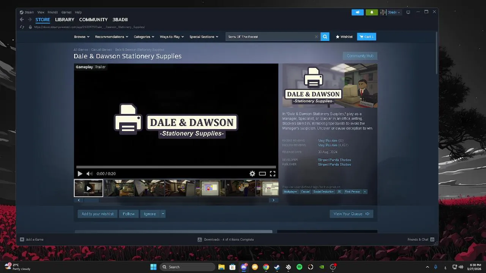
Task: Open the green notifications bell
Action: (372, 12)
